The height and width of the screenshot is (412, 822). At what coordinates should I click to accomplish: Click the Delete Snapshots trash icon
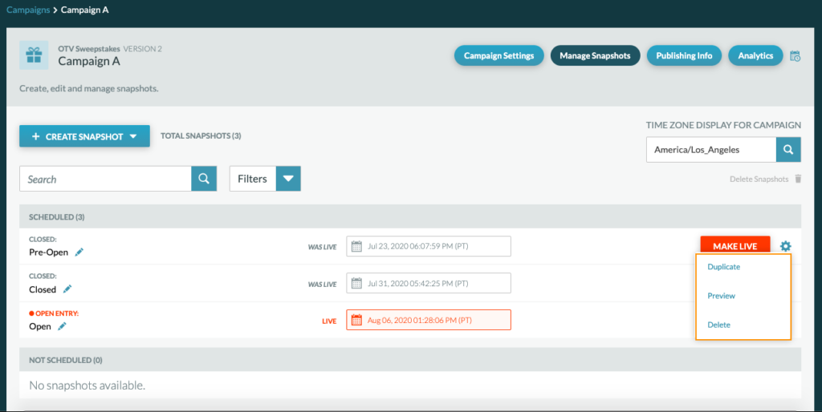798,179
